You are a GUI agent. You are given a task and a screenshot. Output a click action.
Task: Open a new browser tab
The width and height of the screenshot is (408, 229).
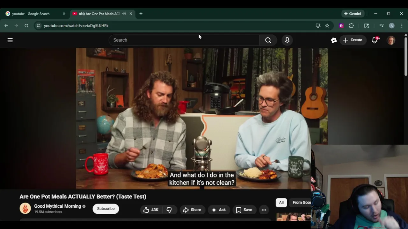tap(141, 14)
